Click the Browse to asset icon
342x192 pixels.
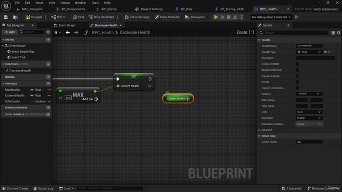coord(15,17)
